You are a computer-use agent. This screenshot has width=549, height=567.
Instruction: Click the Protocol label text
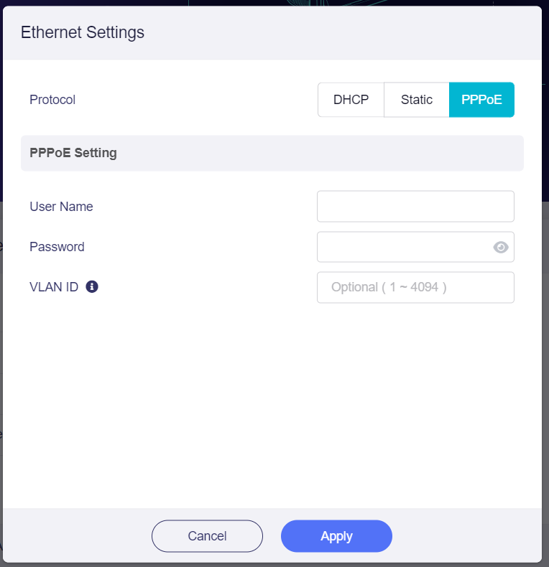click(52, 100)
